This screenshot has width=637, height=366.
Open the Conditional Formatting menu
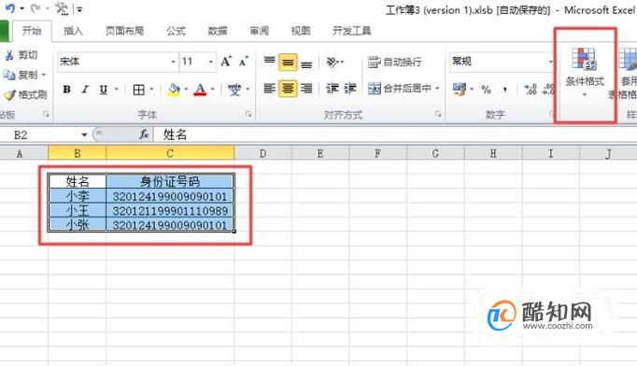point(585,72)
